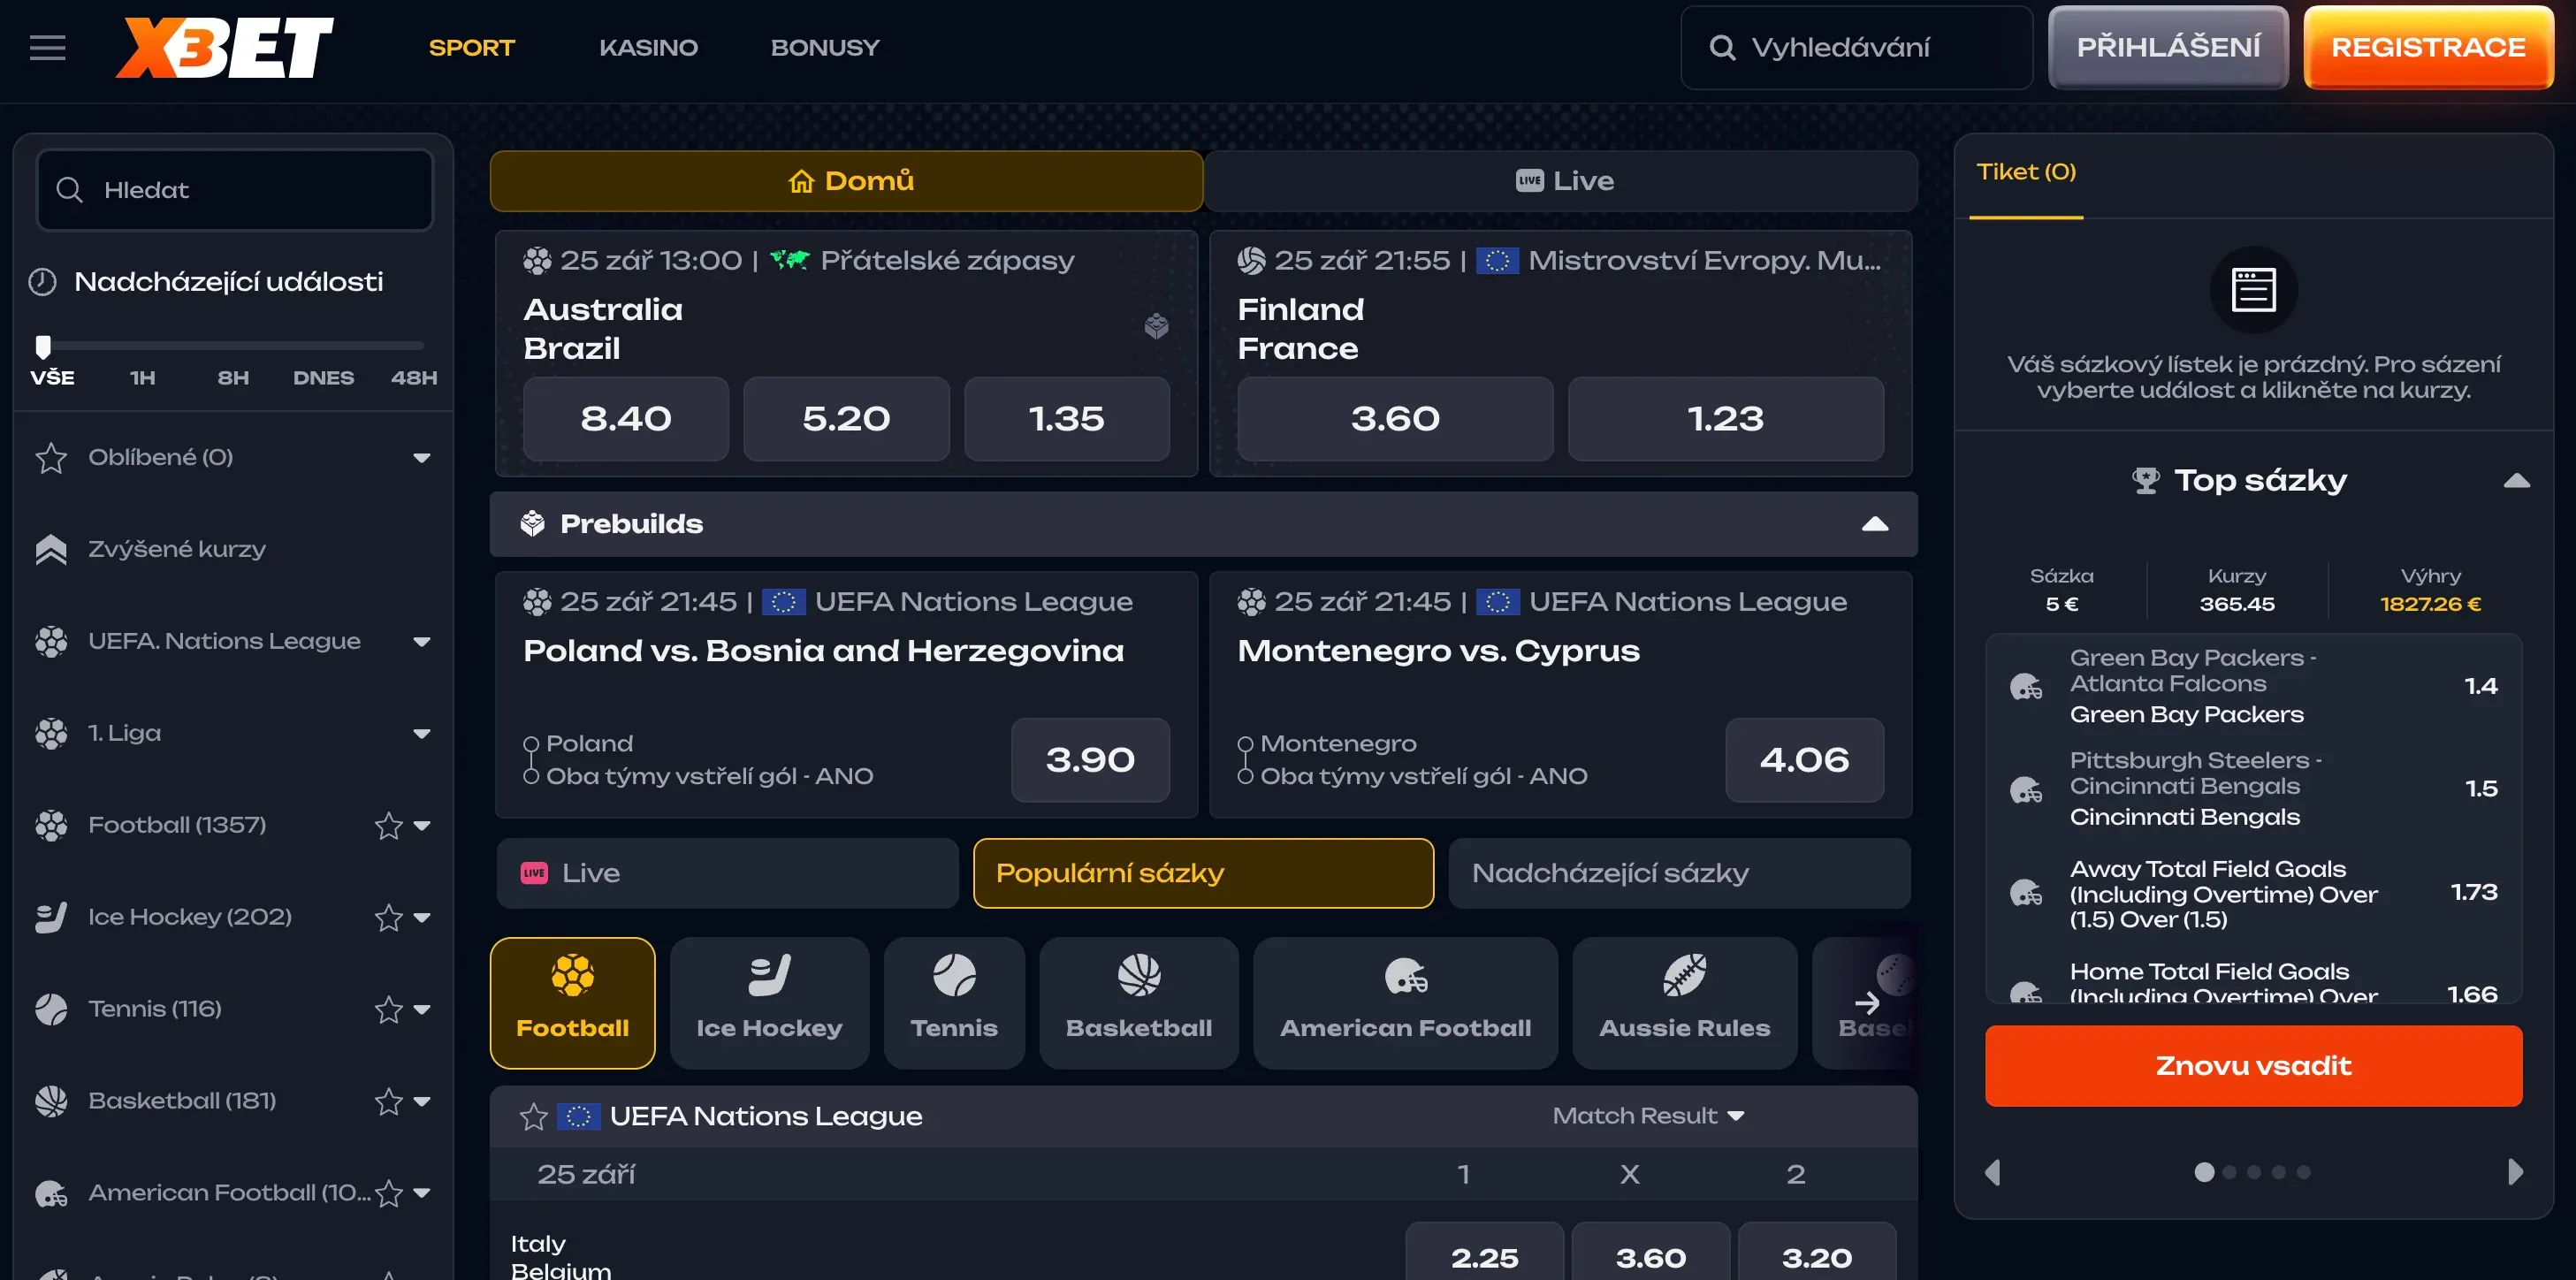This screenshot has width=2576, height=1280.
Task: Add Tennis to favorites via star
Action: pos(388,1009)
